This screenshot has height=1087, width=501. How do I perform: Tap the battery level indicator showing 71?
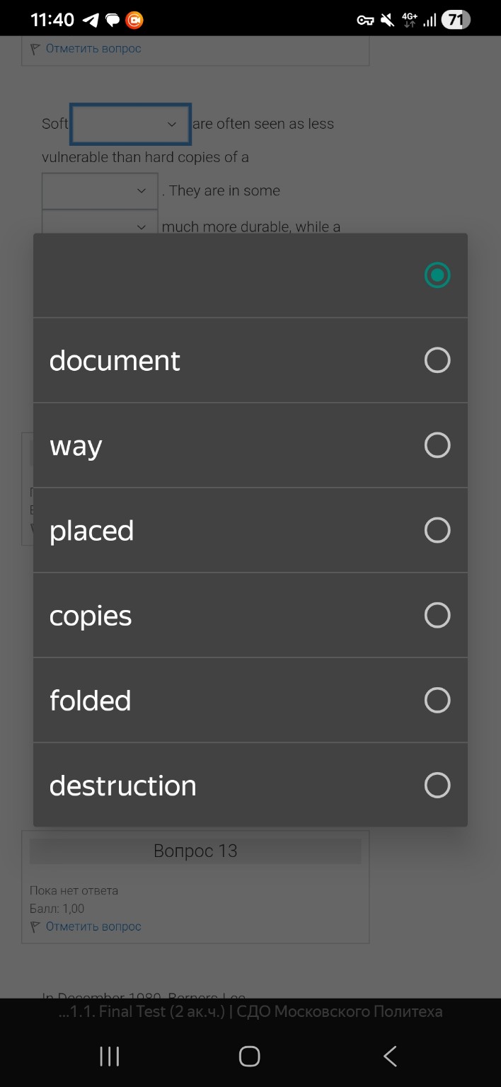455,20
